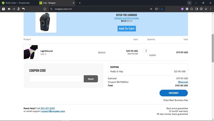
Task: Remove the BUY2DEAL coupon
Action: (183, 82)
